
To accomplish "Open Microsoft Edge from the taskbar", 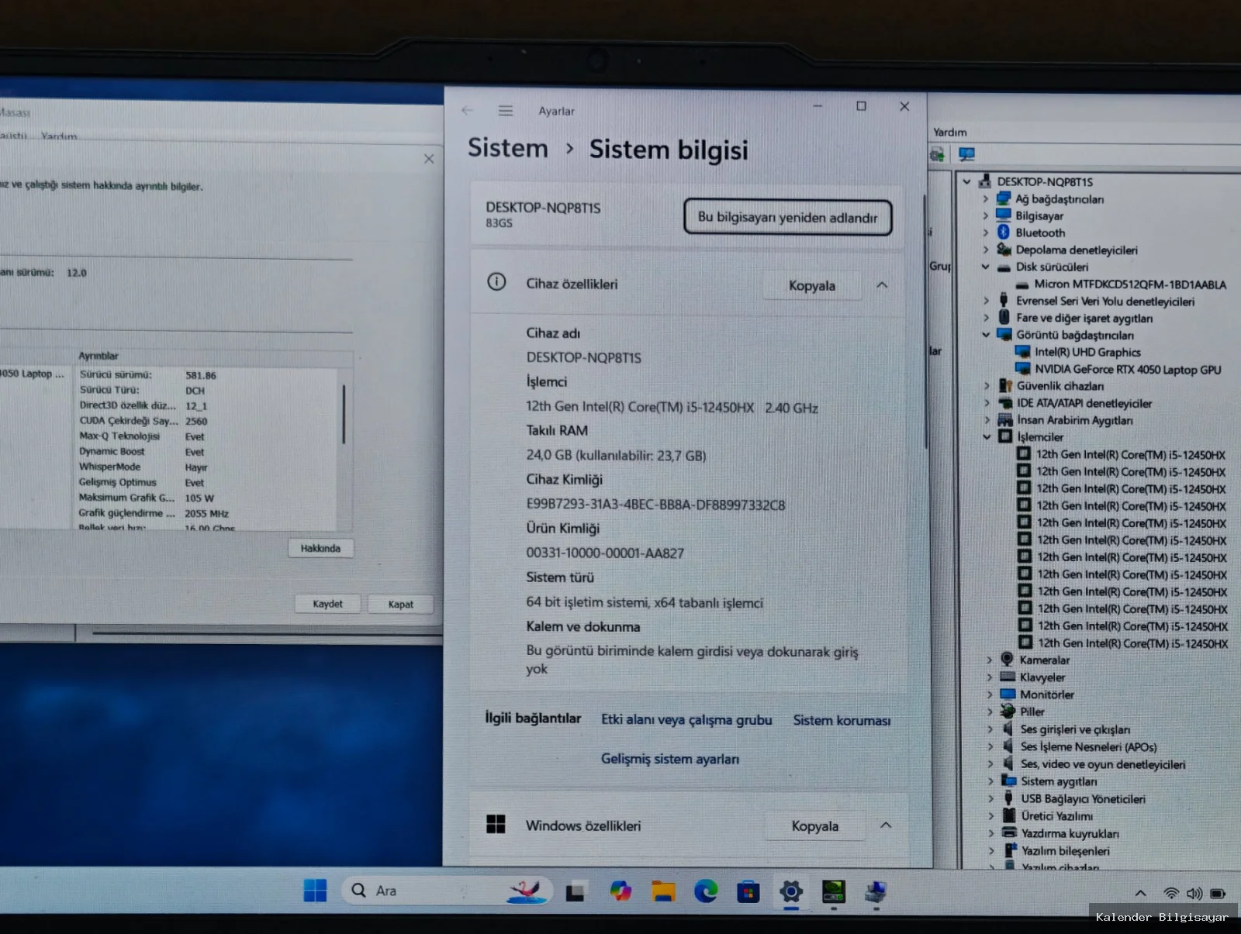I will (x=706, y=891).
